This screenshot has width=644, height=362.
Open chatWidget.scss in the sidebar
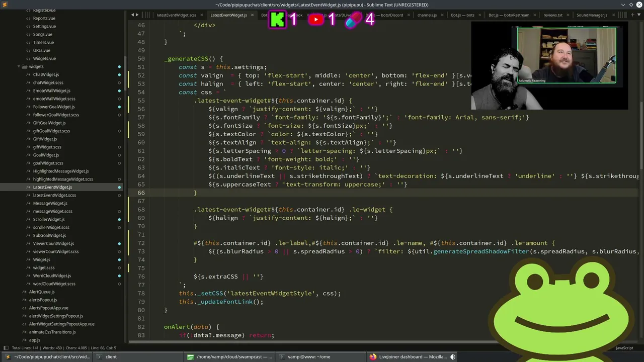point(48,82)
